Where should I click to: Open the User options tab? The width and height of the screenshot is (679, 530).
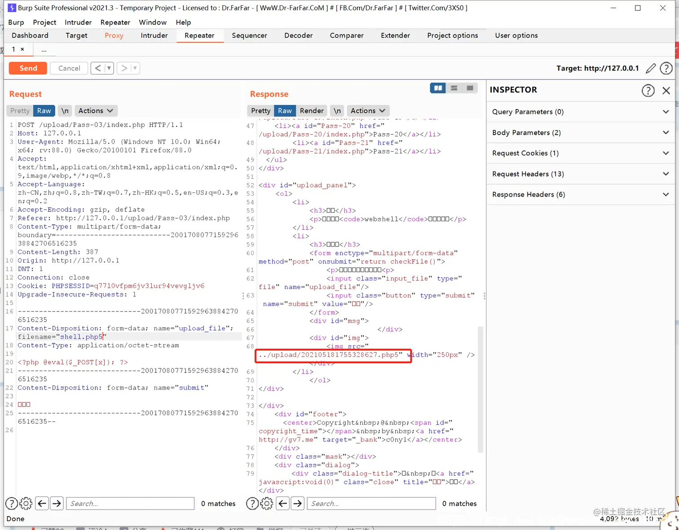tap(516, 35)
